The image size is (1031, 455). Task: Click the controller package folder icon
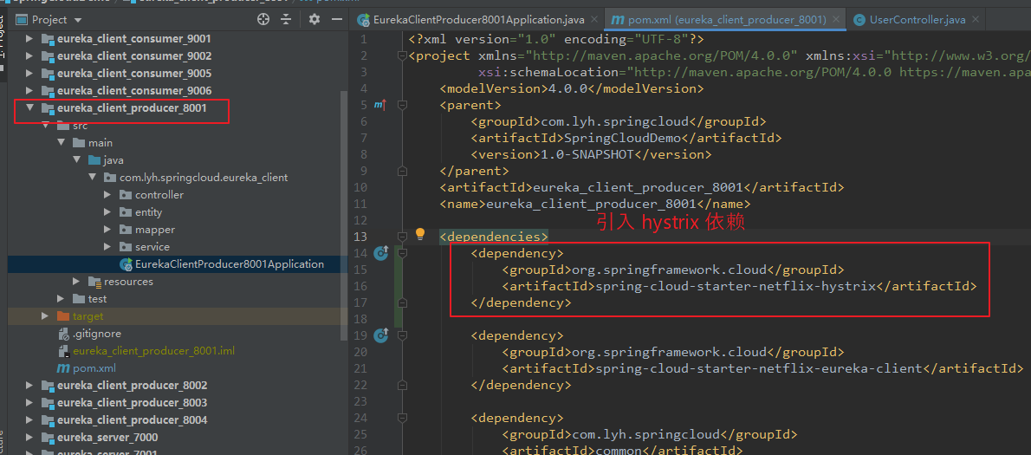[125, 195]
